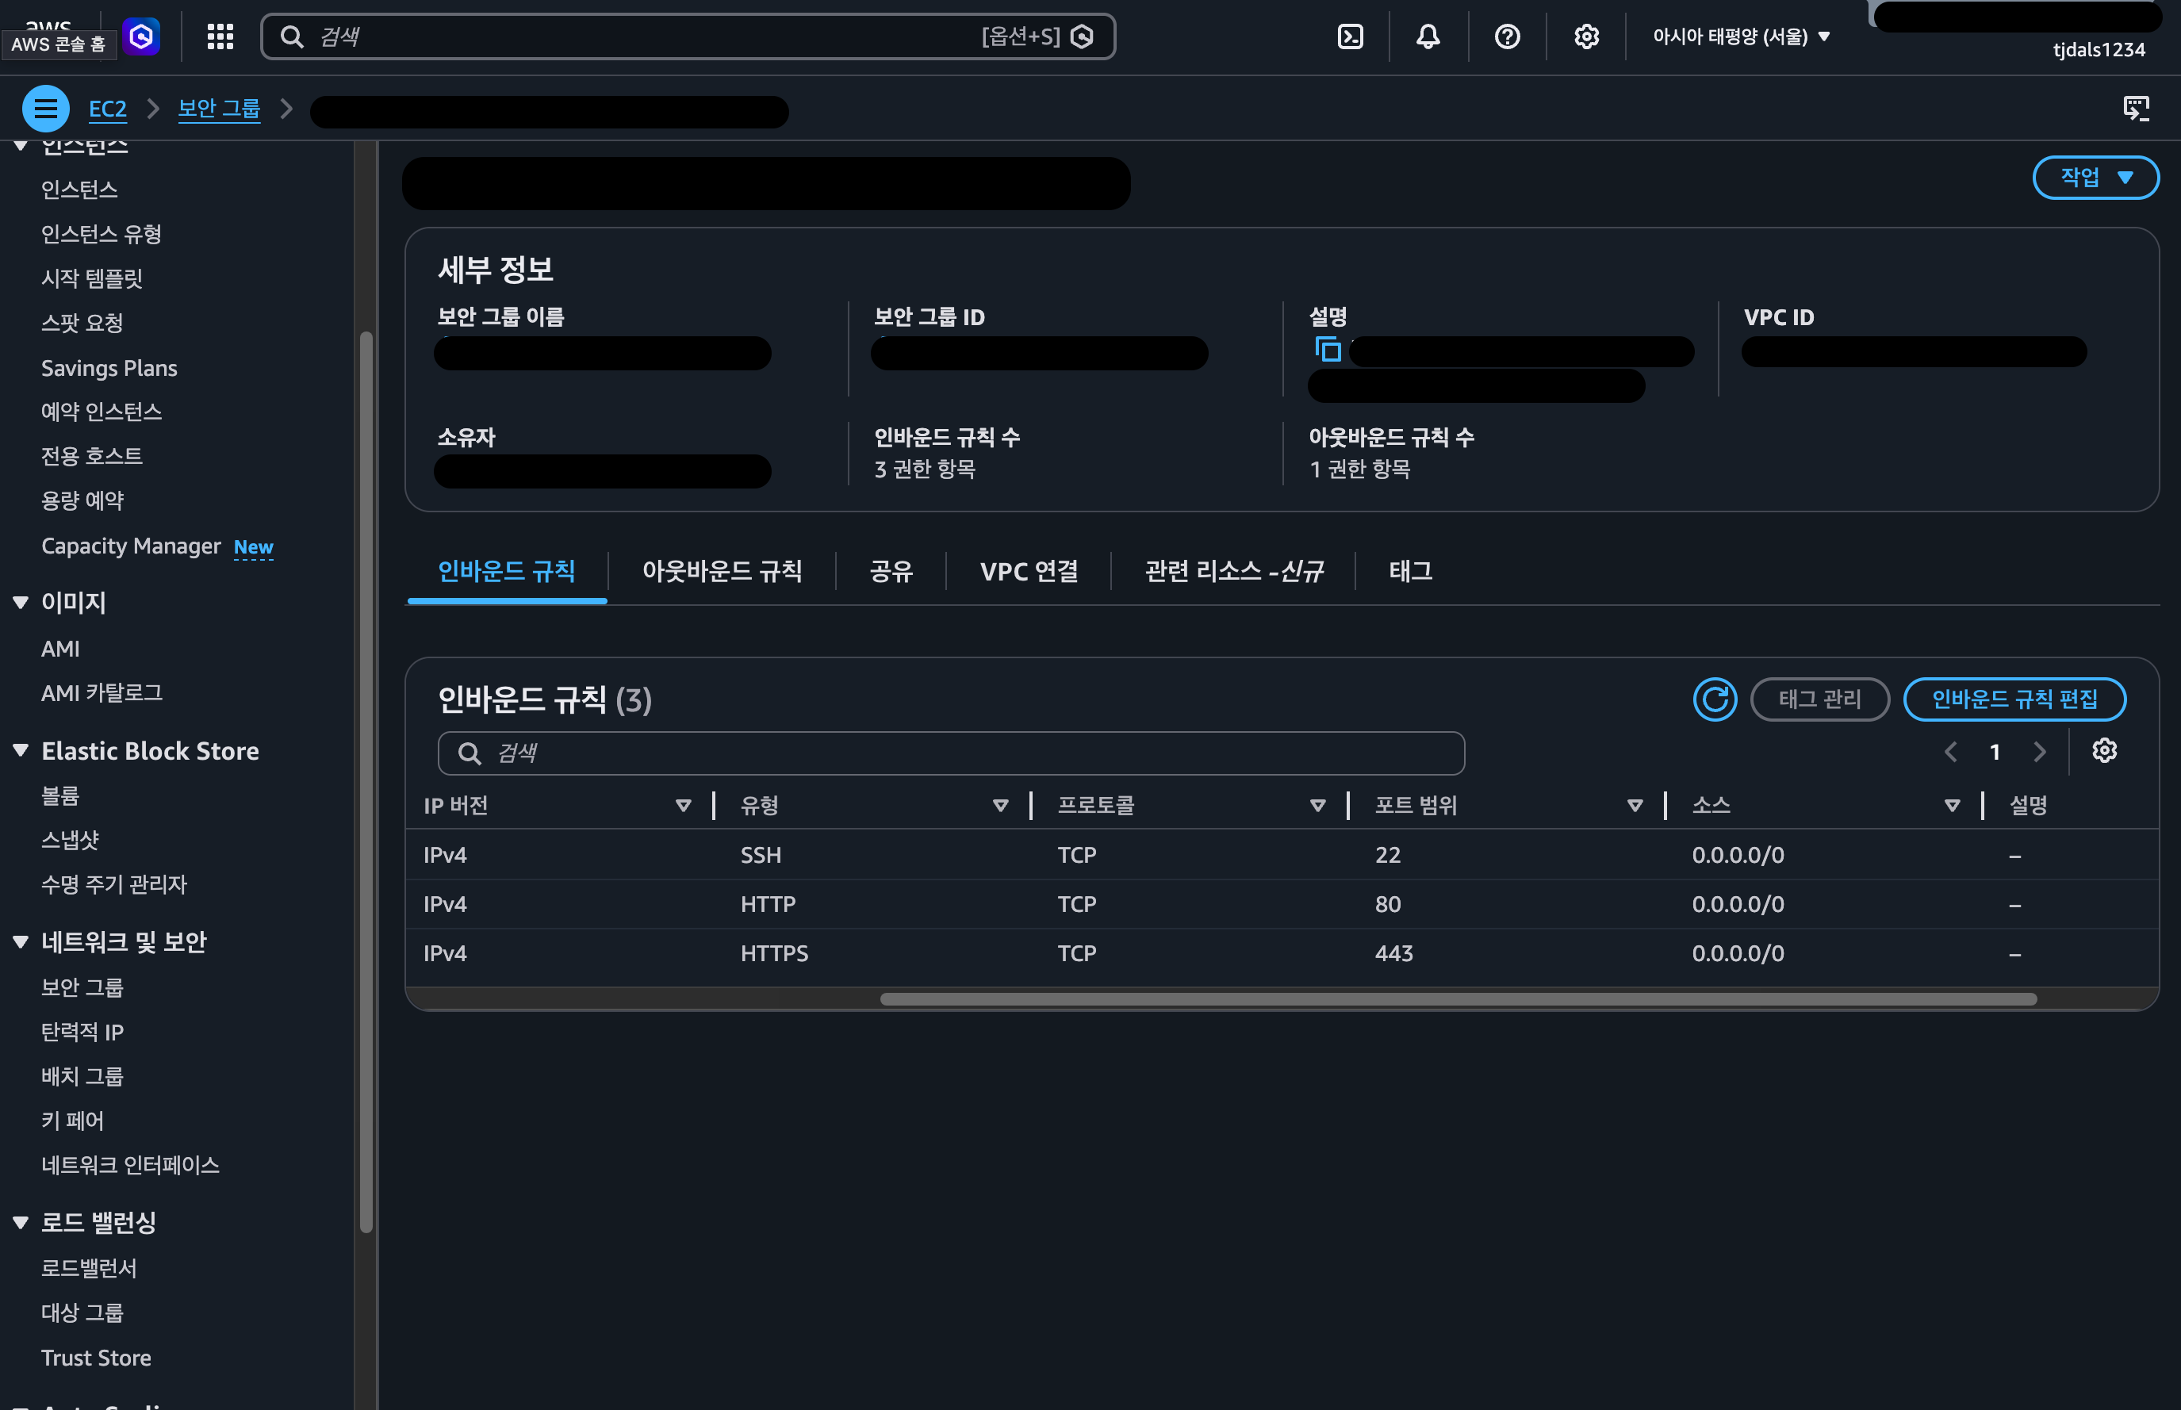Viewport: 2181px width, 1410px height.
Task: Select the HTTP port 80 rule row
Action: tap(1282, 905)
